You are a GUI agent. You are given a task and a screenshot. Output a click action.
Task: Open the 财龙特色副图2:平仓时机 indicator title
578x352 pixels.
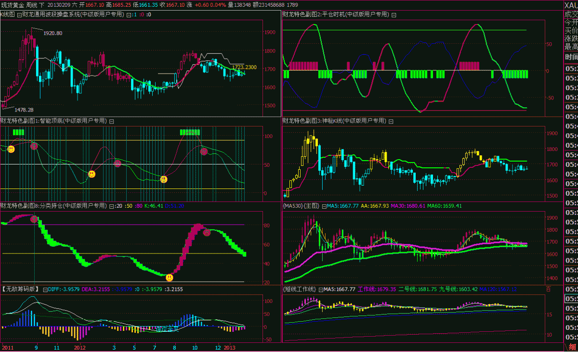point(335,15)
